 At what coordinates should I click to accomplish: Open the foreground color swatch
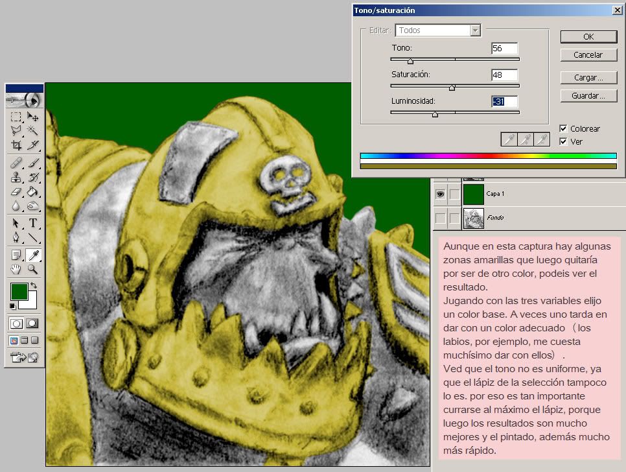[19, 290]
